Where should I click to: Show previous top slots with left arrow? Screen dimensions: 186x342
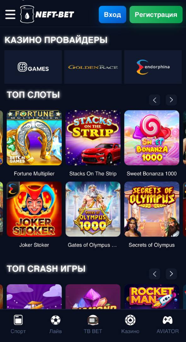155,100
